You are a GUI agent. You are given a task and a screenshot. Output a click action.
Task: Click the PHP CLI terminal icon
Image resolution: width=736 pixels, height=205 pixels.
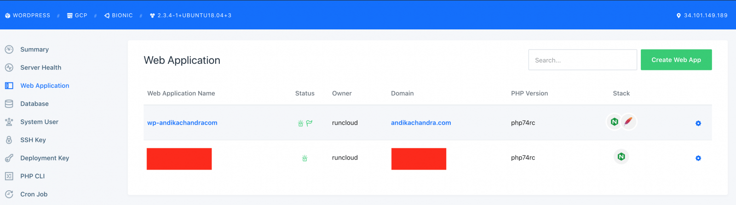(x=9, y=176)
